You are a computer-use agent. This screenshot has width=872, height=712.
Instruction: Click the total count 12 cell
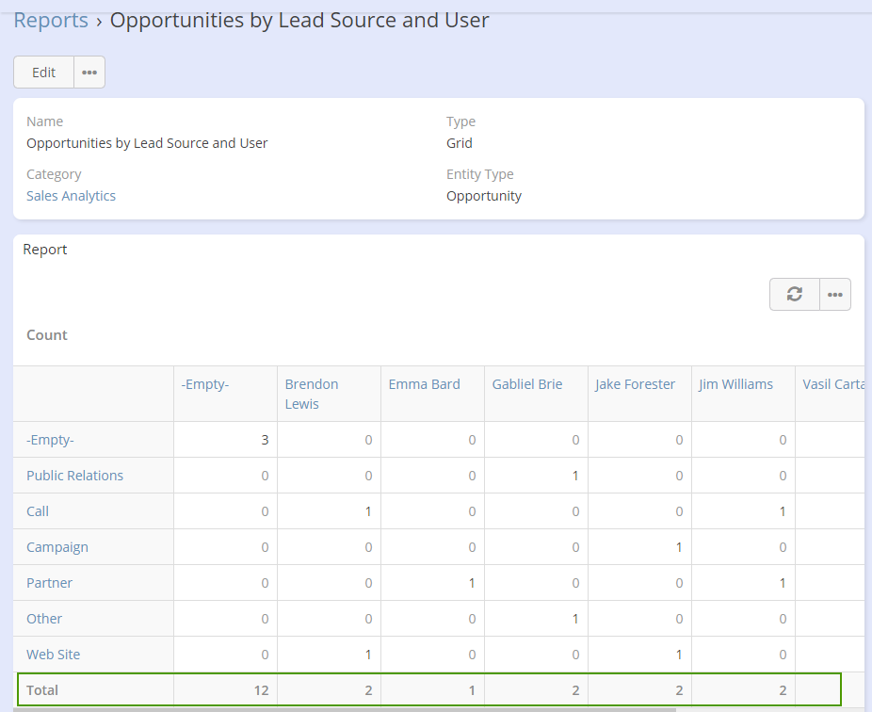coord(260,690)
